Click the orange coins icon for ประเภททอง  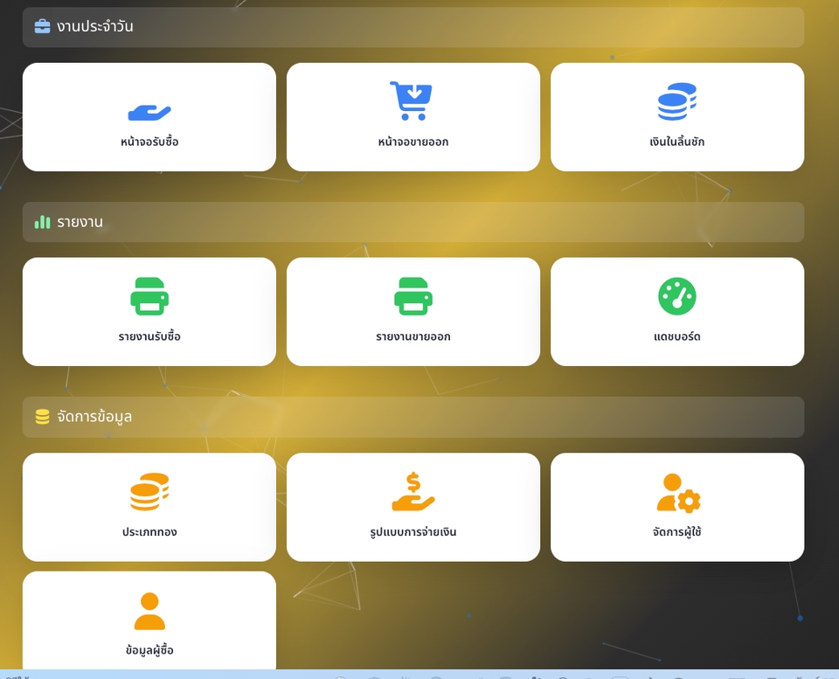tap(149, 491)
